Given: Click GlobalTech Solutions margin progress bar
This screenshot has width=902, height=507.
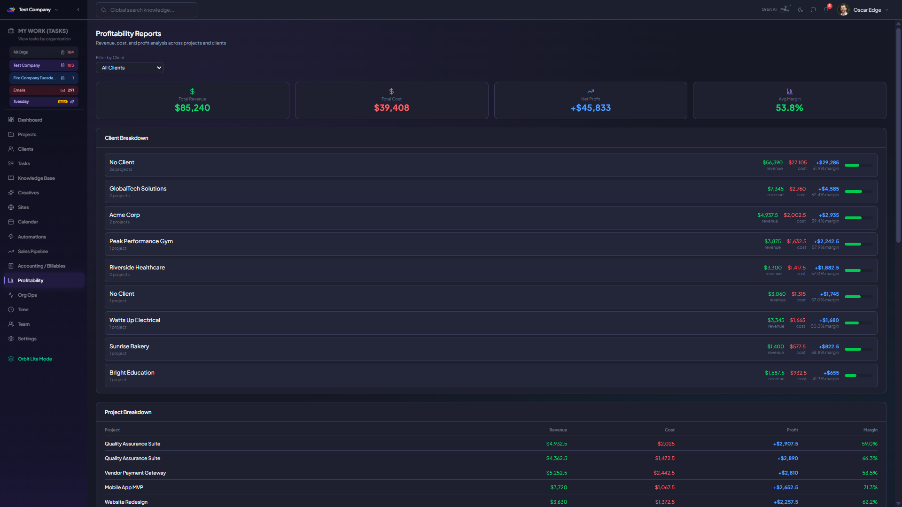Looking at the screenshot, I should (858, 192).
